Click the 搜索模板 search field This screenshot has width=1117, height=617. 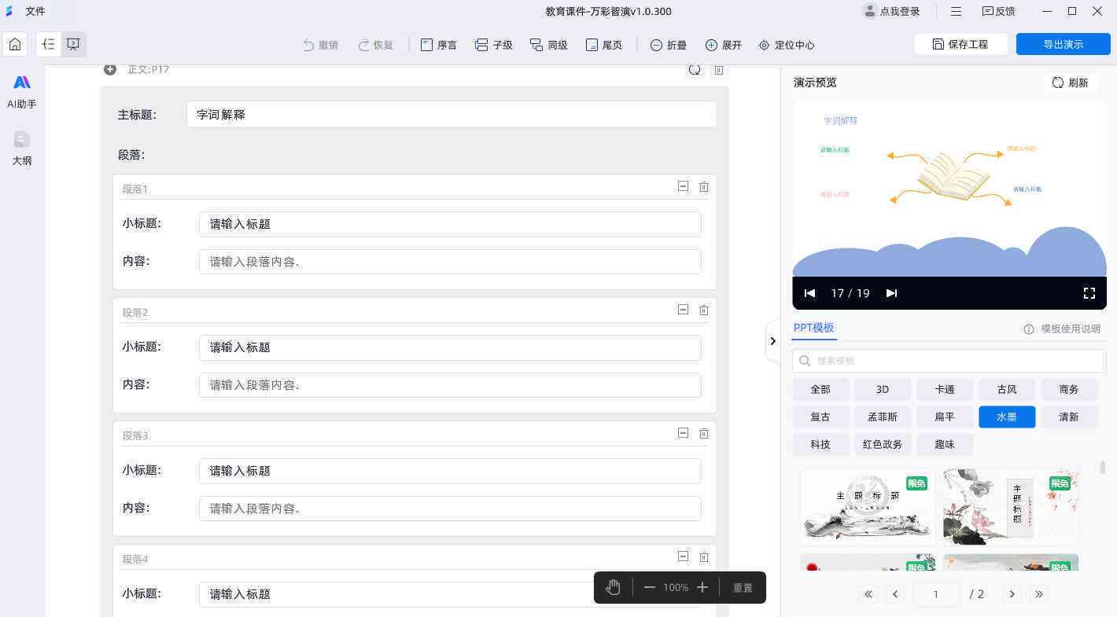point(949,361)
